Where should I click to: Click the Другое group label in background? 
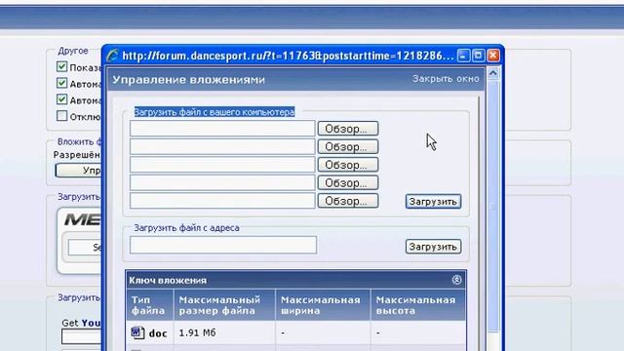click(73, 51)
